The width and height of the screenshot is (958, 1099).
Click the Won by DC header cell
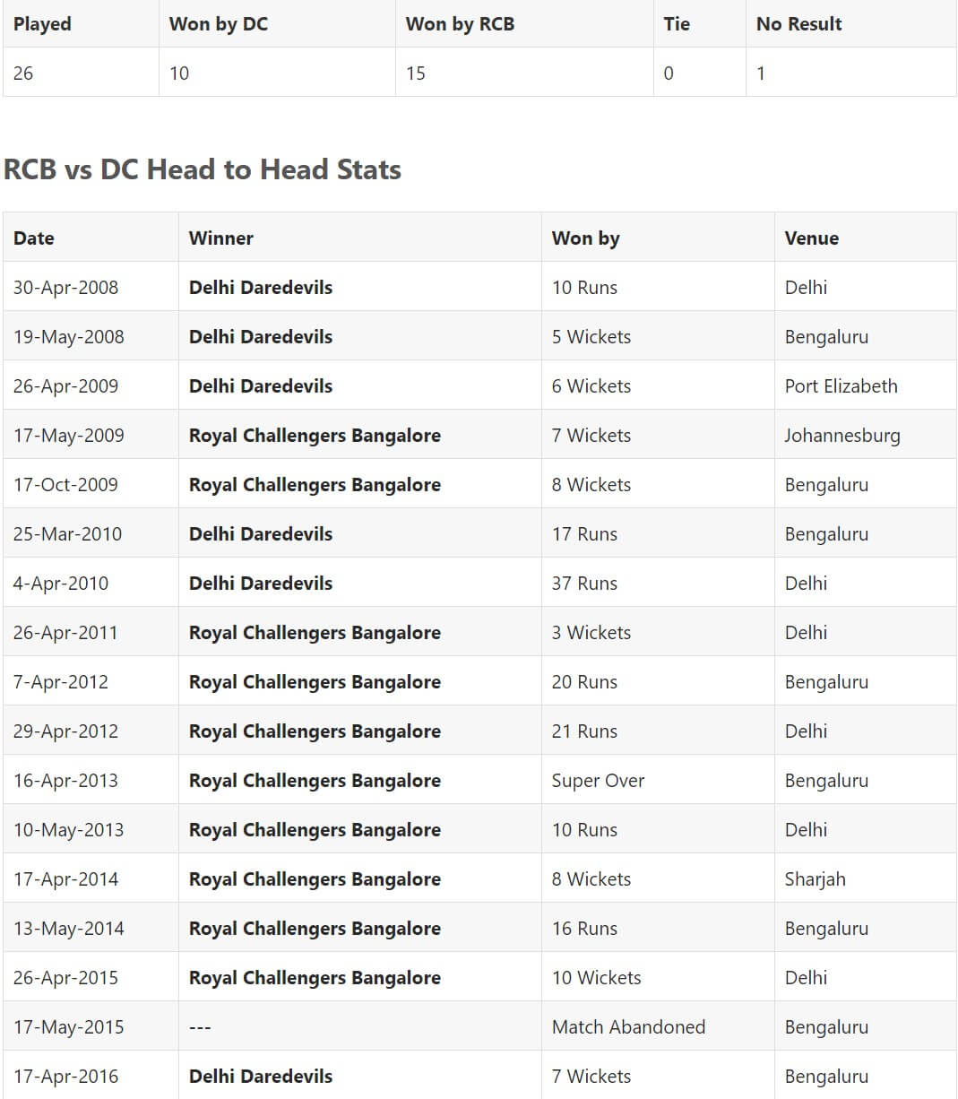[219, 24]
